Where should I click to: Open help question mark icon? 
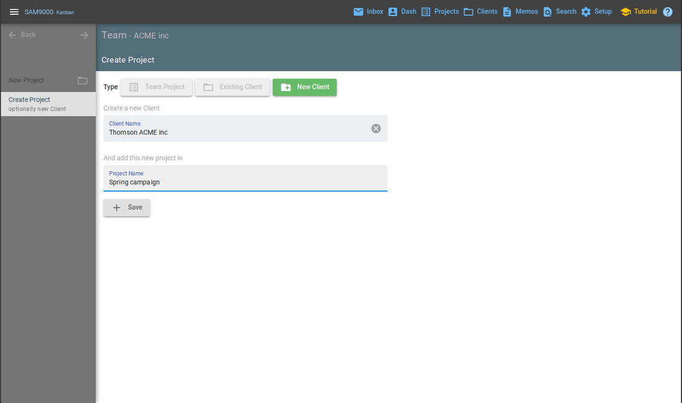(668, 12)
